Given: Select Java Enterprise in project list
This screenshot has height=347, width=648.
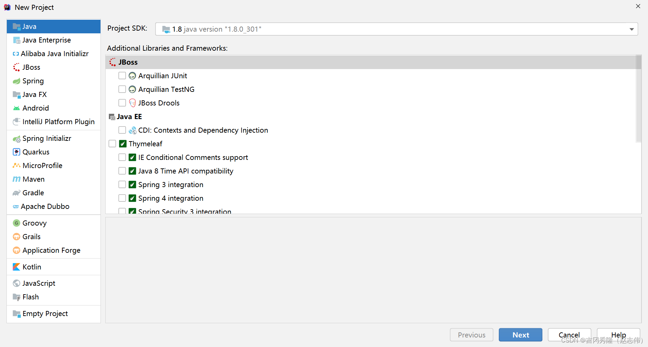Looking at the screenshot, I should click(x=53, y=40).
